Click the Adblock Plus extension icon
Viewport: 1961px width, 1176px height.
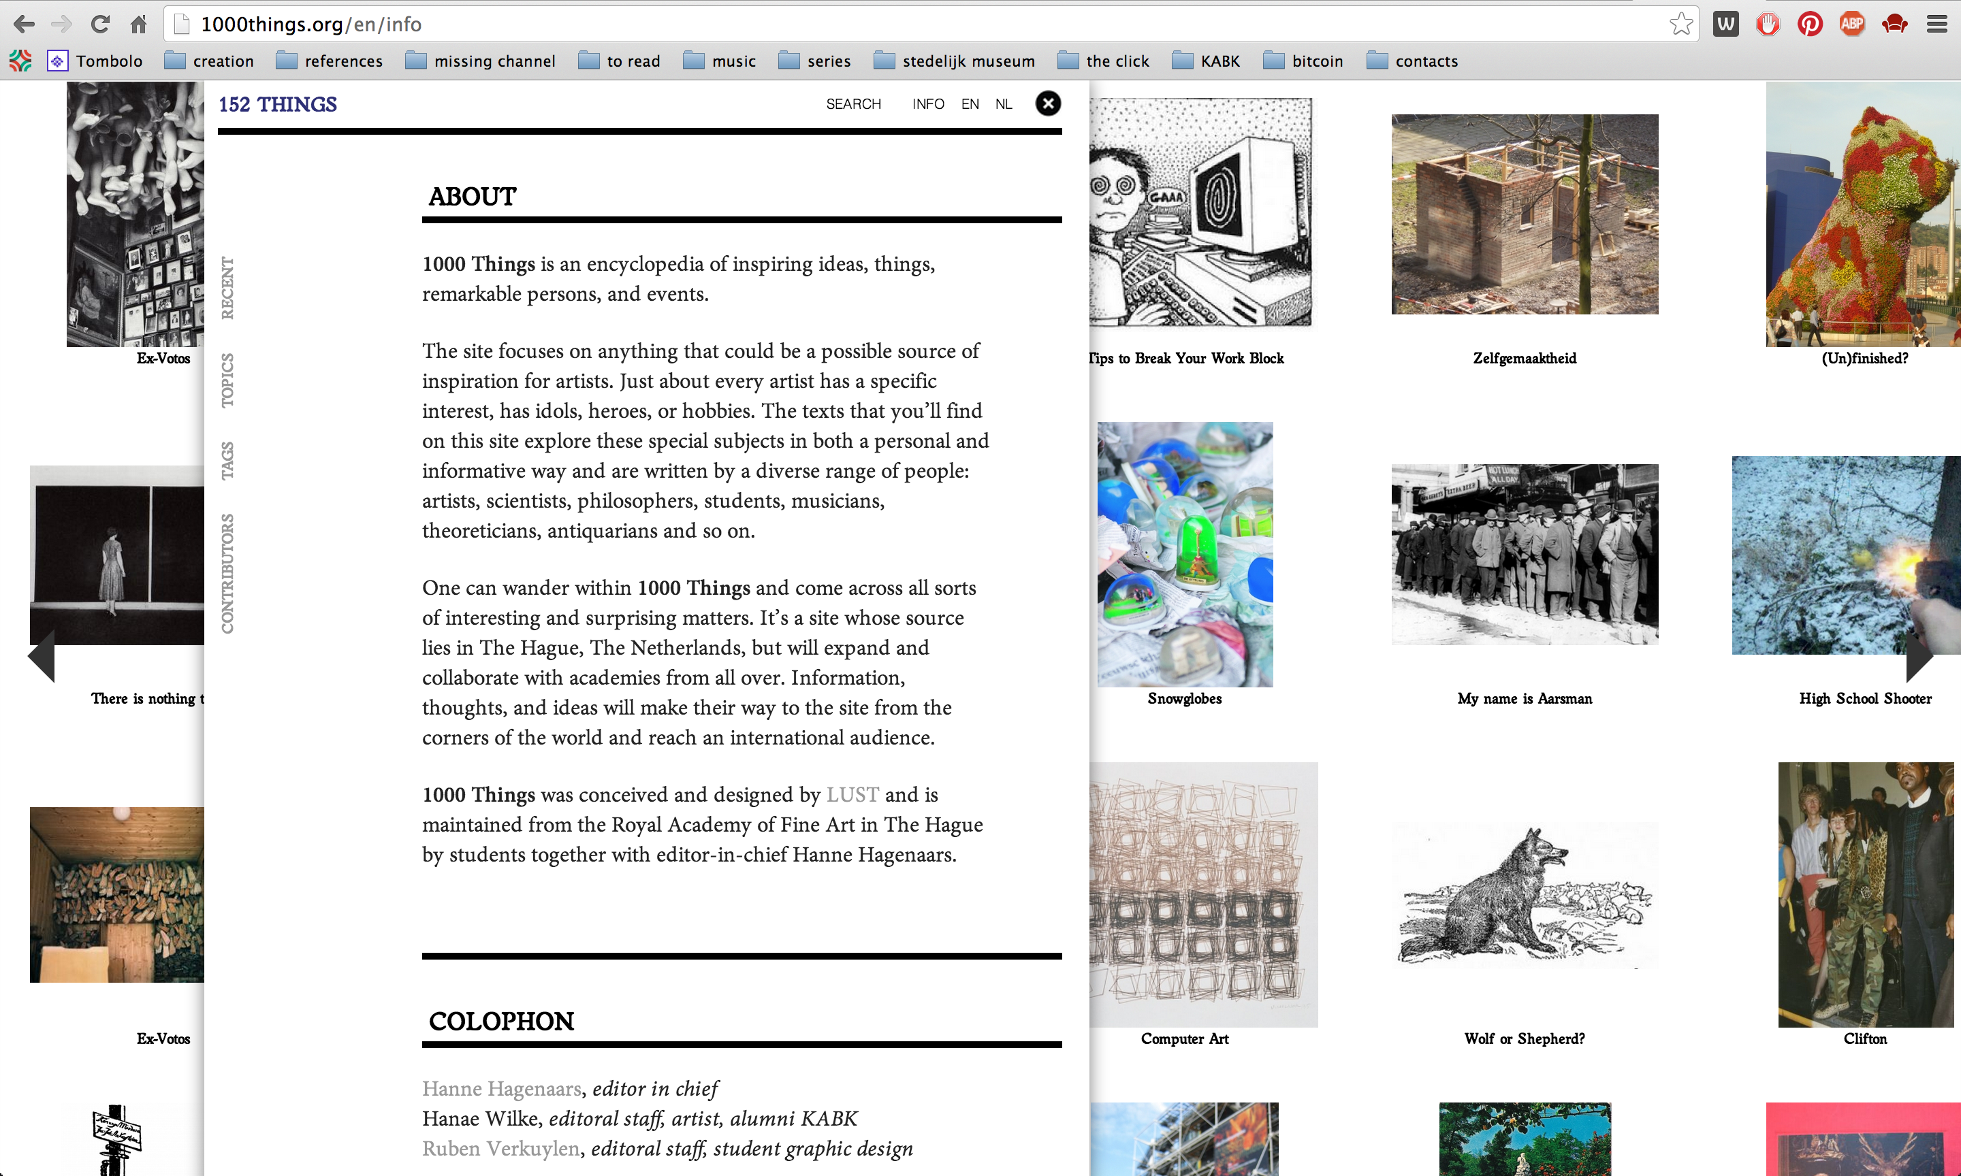click(1851, 24)
